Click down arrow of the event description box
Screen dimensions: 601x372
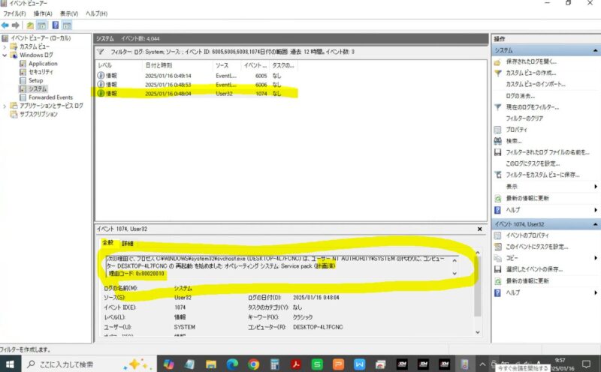pos(455,274)
